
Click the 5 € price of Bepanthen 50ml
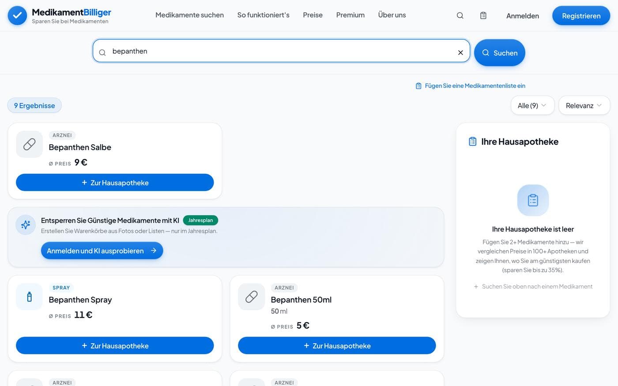point(303,326)
